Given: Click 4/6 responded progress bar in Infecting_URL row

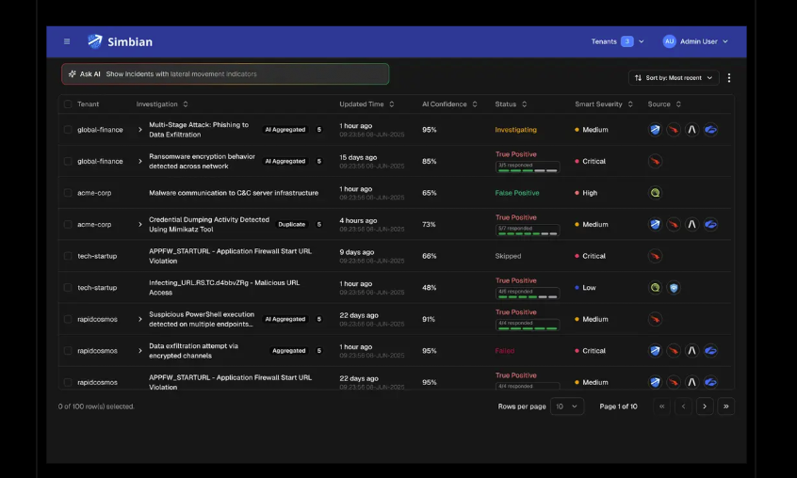Looking at the screenshot, I should point(528,294).
